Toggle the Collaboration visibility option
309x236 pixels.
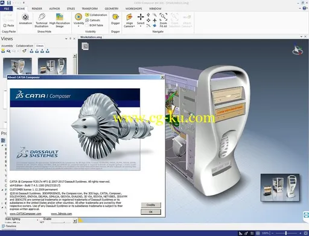coord(96,15)
